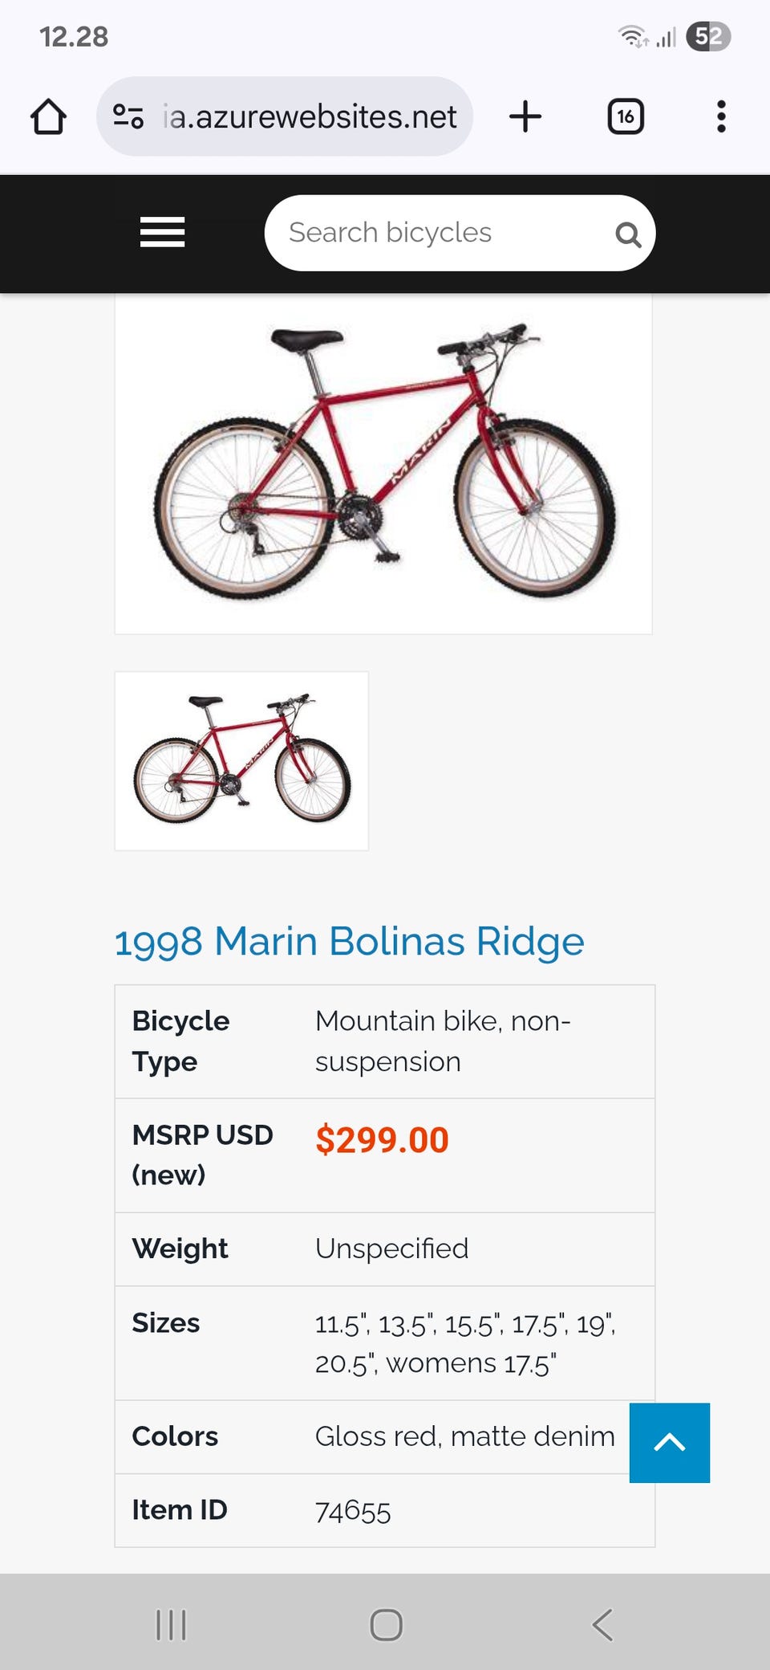Tap the Android recent apps button
The height and width of the screenshot is (1670, 770).
point(171,1625)
